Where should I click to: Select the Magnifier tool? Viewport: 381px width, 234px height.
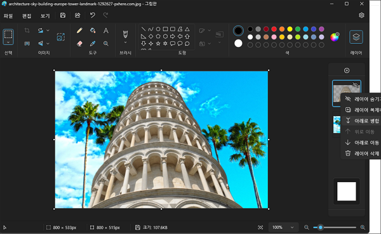click(x=105, y=44)
